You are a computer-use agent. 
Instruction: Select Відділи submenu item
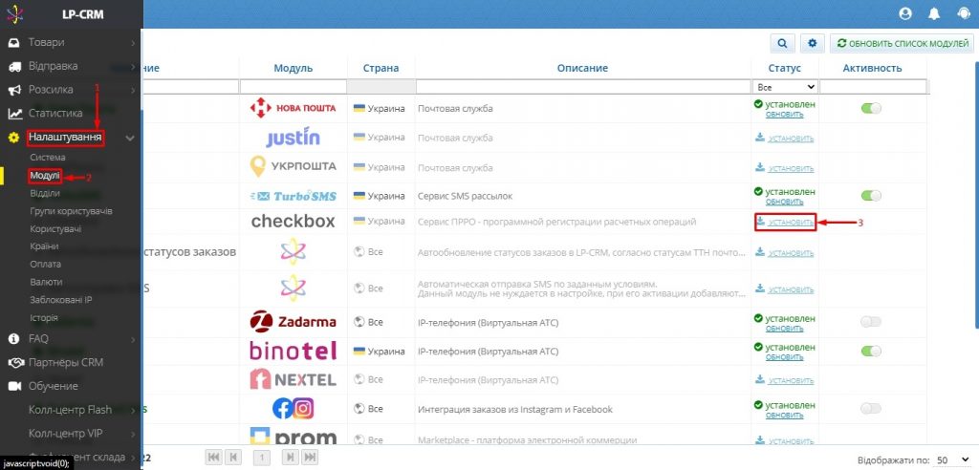point(45,194)
